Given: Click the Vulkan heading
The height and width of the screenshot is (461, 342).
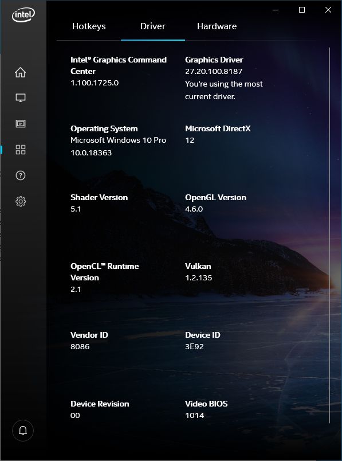Looking at the screenshot, I should 198,267.
